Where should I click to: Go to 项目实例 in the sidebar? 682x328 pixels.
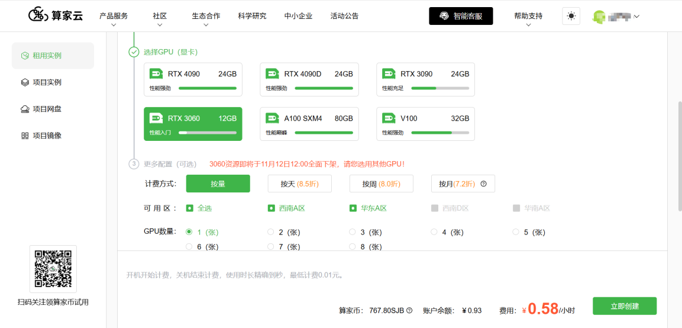tap(53, 82)
